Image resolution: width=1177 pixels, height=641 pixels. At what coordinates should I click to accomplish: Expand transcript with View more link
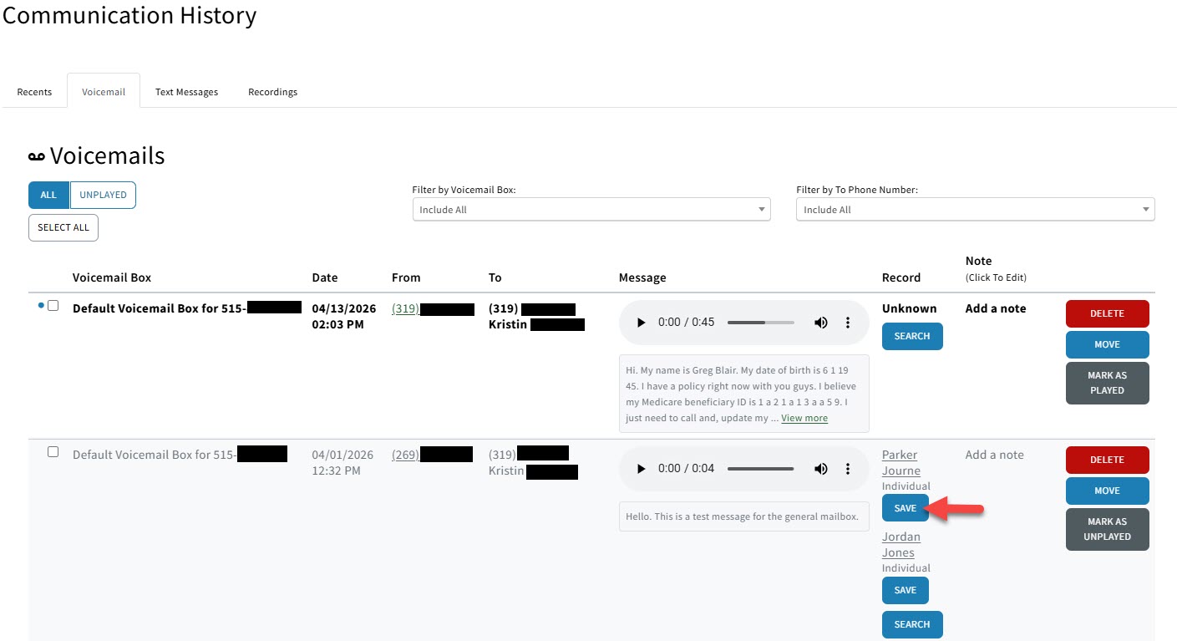pyautogui.click(x=804, y=418)
